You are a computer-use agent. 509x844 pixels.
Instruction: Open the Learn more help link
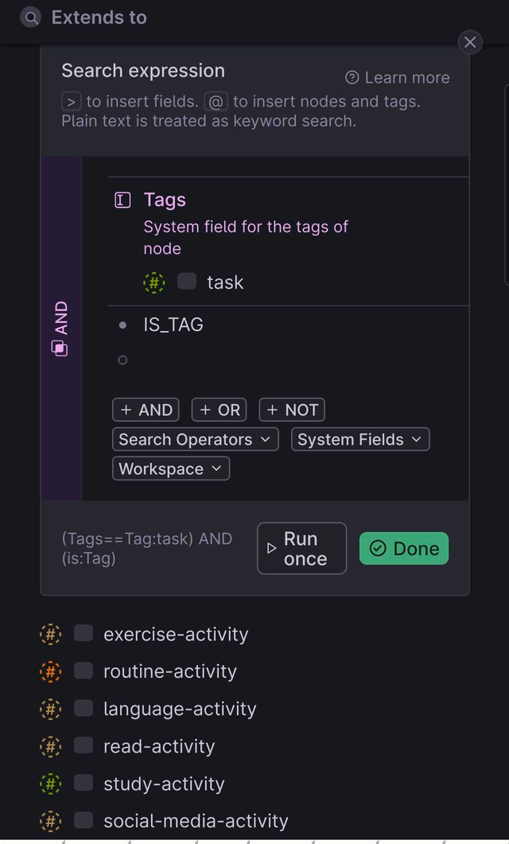[x=396, y=77]
